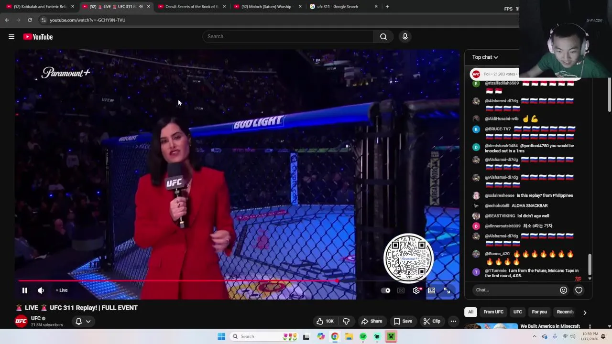Scan the QR code overlay on video
612x344 pixels.
(408, 258)
